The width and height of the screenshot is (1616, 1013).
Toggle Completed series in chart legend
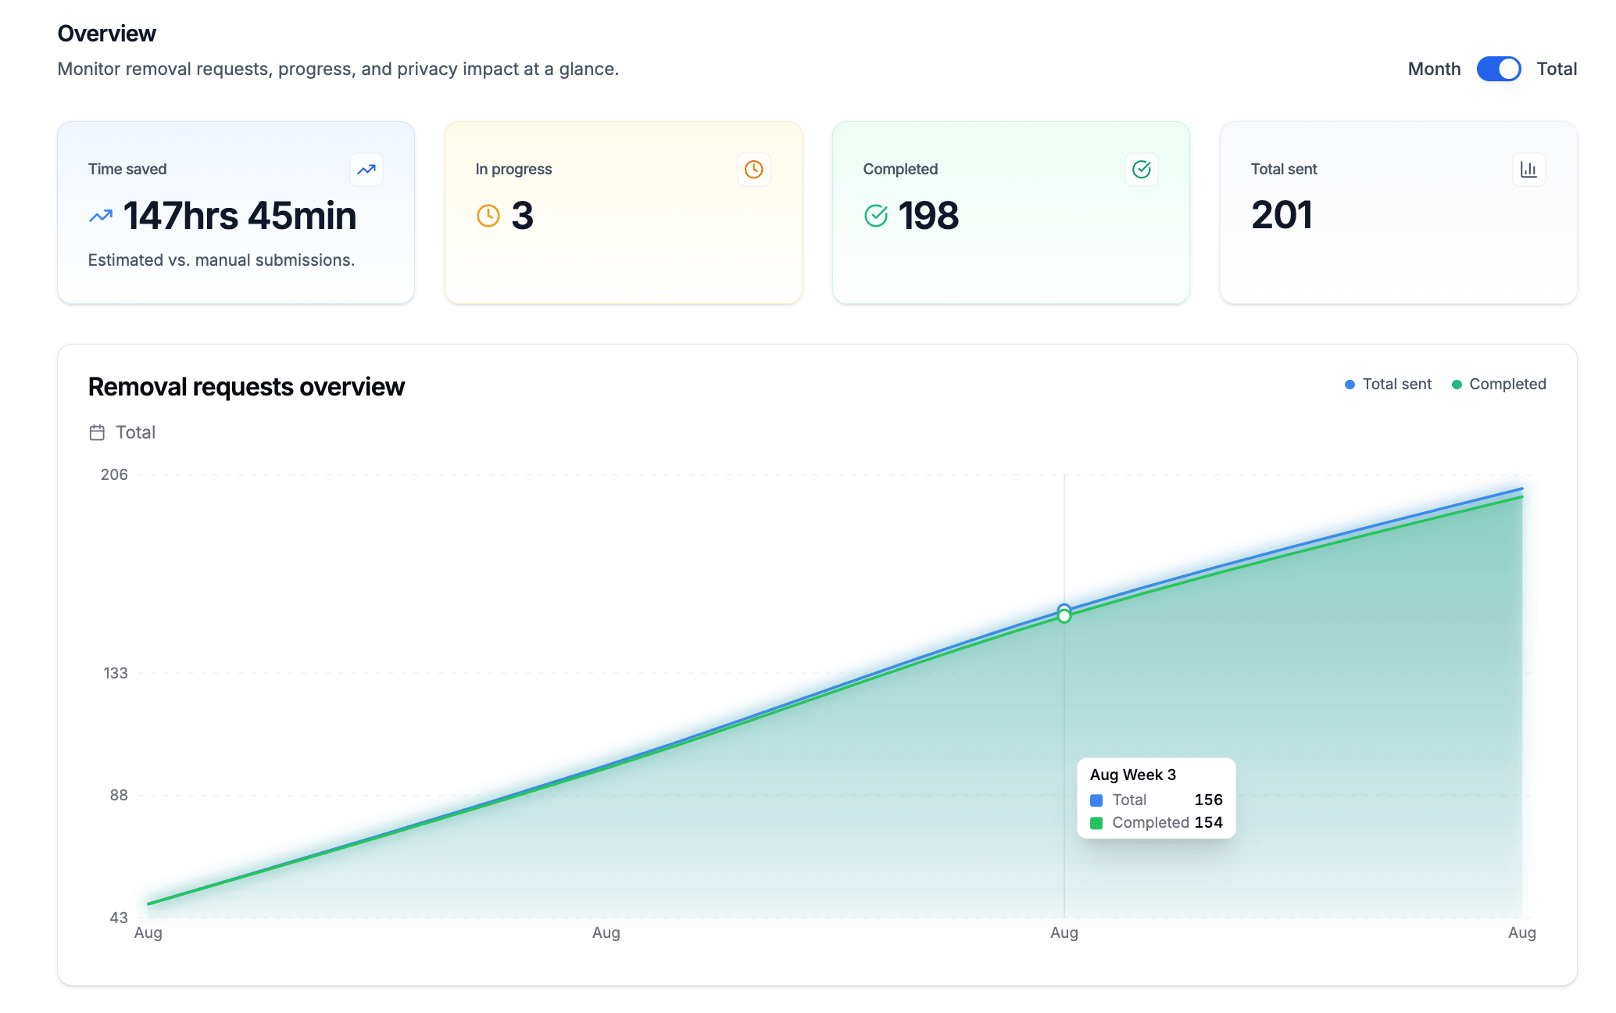coord(1507,385)
